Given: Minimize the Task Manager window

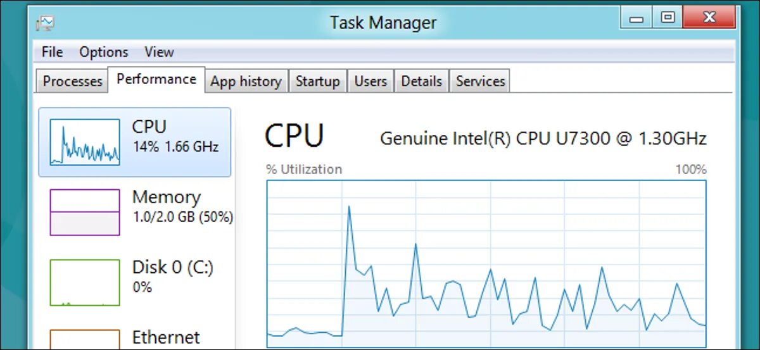Looking at the screenshot, I should 638,20.
